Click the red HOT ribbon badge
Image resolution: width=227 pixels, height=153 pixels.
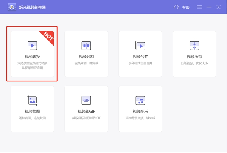[48, 37]
